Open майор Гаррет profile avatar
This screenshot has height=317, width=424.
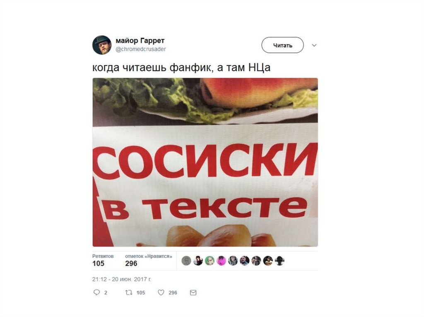coord(102,45)
